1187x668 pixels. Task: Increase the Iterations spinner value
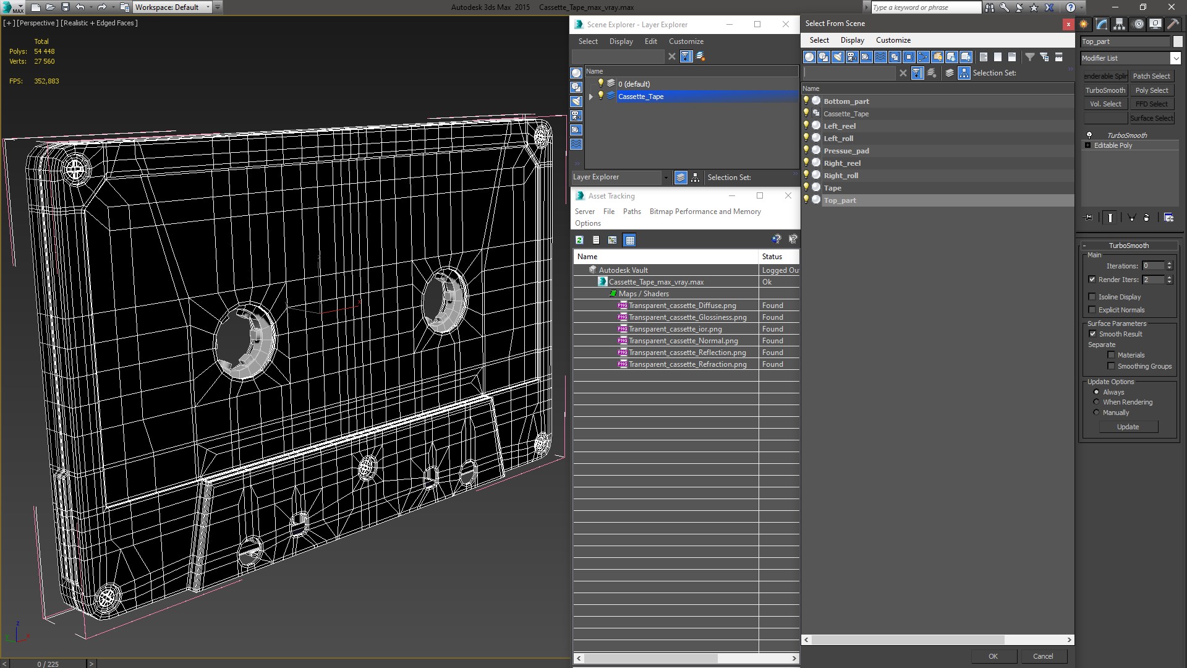[1169, 263]
